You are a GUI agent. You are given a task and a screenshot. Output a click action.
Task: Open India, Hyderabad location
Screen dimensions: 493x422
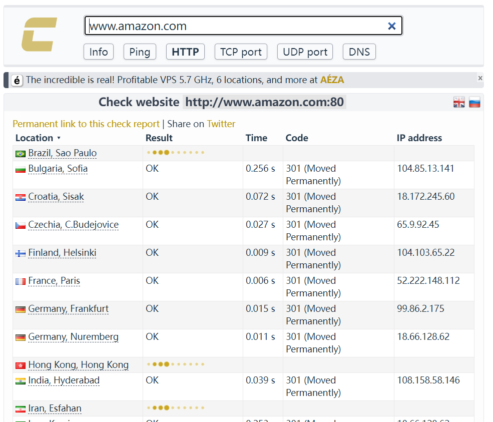coord(64,380)
